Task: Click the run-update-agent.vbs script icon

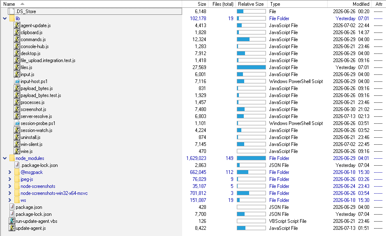Action: click(x=12, y=221)
